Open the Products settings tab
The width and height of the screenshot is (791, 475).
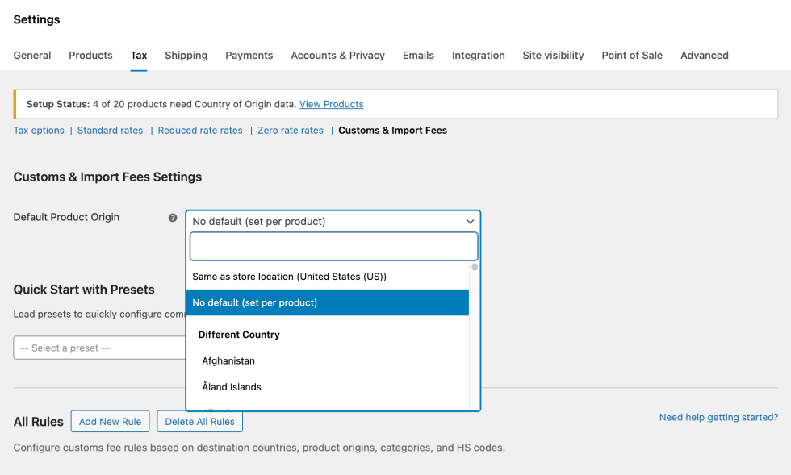point(90,56)
